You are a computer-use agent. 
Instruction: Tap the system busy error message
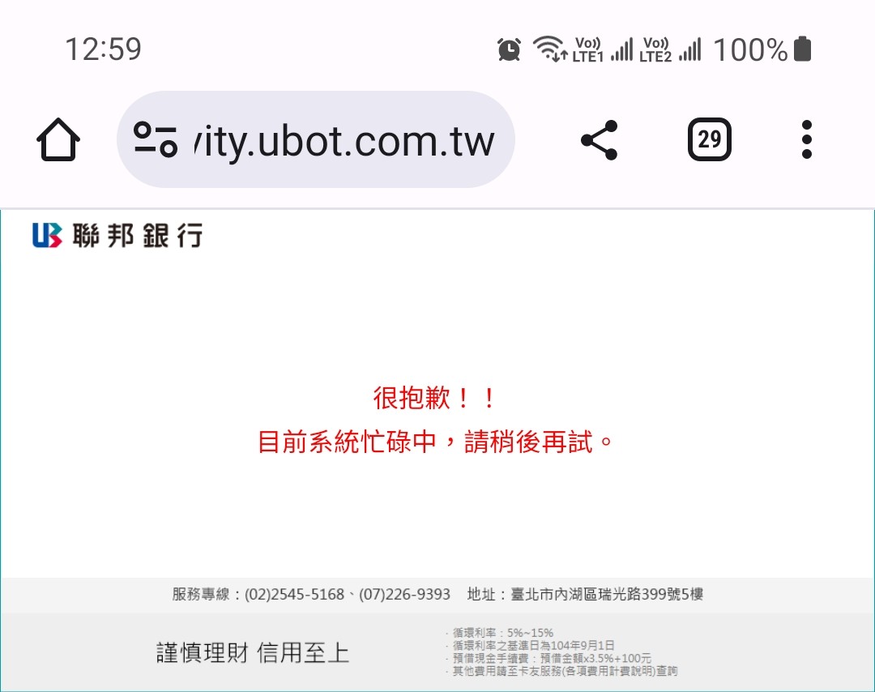tap(435, 442)
